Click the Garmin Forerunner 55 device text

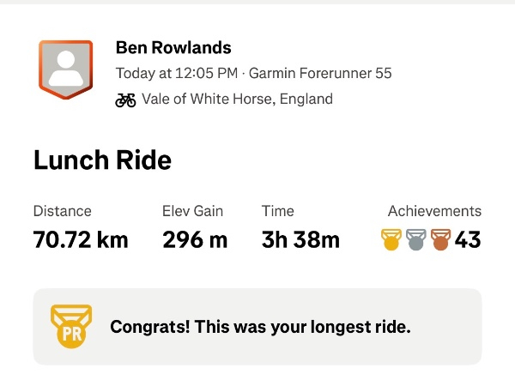[320, 74]
